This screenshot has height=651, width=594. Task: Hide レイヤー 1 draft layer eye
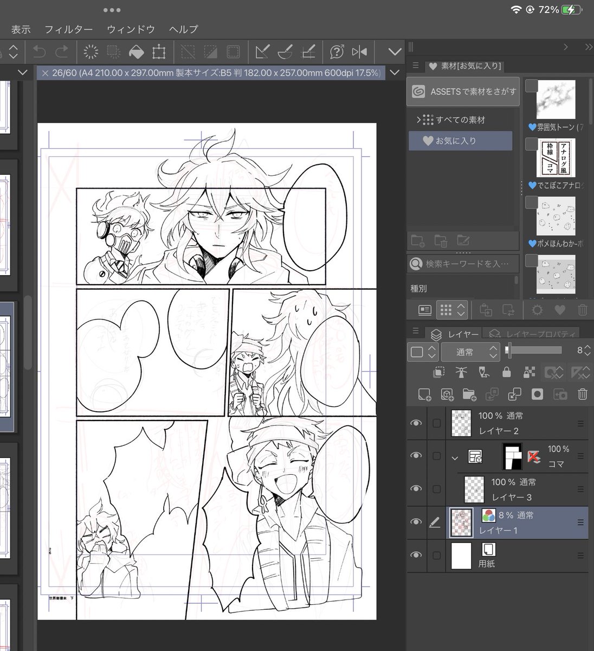[x=416, y=522]
